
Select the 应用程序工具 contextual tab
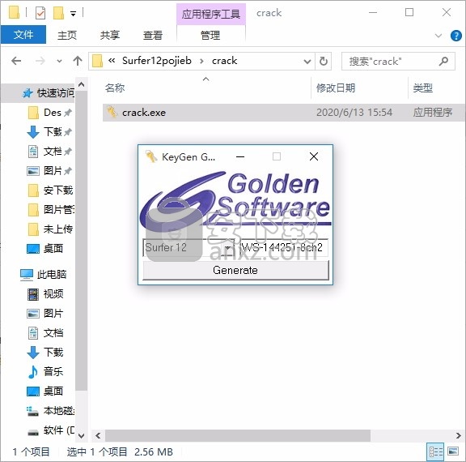tap(210, 14)
